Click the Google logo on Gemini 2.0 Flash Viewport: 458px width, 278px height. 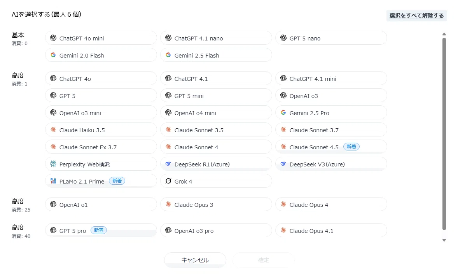point(53,55)
